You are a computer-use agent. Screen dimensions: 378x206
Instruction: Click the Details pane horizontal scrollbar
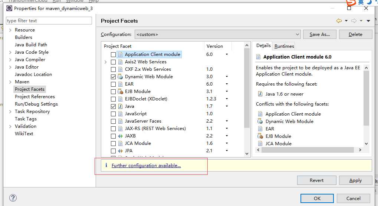tap(309, 150)
